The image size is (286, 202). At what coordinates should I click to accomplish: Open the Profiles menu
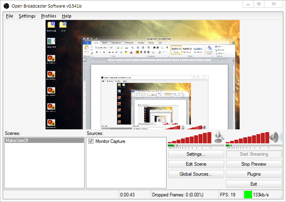[48, 16]
